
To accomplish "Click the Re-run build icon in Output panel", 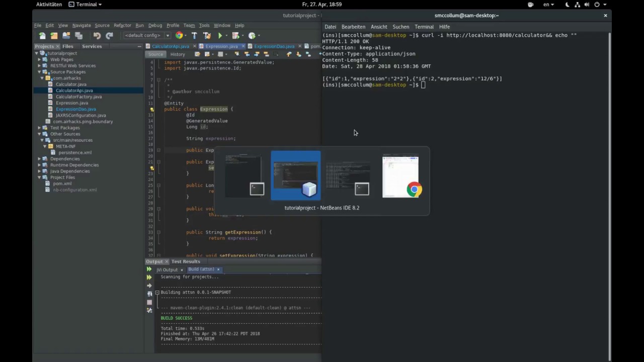I will [149, 269].
